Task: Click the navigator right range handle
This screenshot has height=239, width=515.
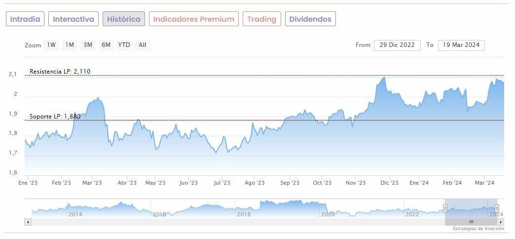Action: (x=497, y=208)
